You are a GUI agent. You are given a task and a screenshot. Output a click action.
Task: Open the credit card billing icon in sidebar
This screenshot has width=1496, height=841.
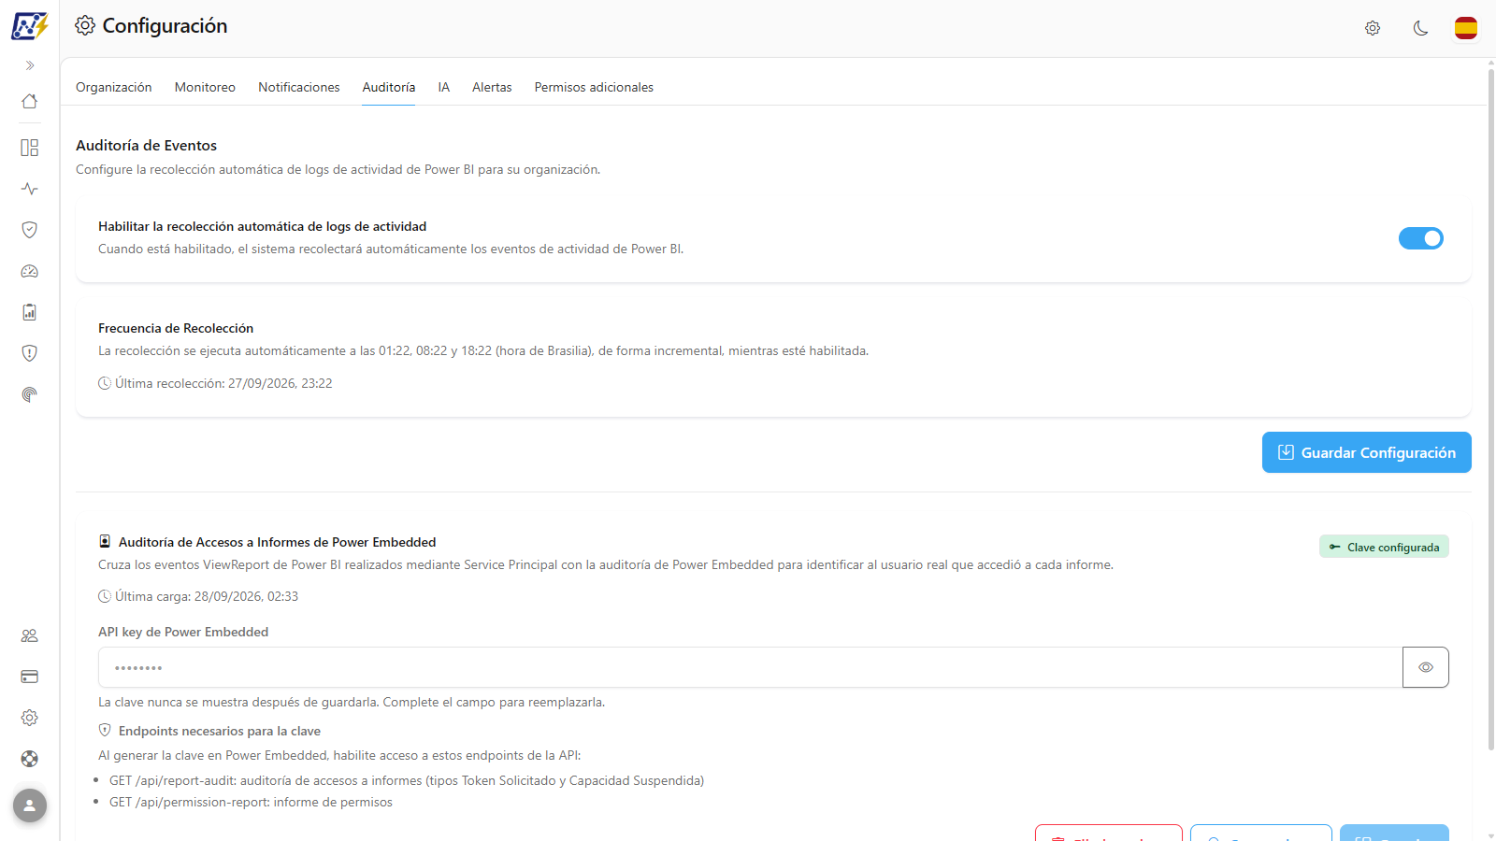coord(30,677)
